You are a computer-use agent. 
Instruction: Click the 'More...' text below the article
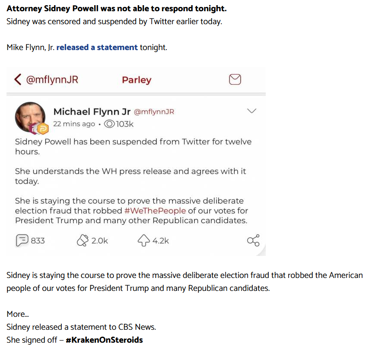pyautogui.click(x=18, y=314)
